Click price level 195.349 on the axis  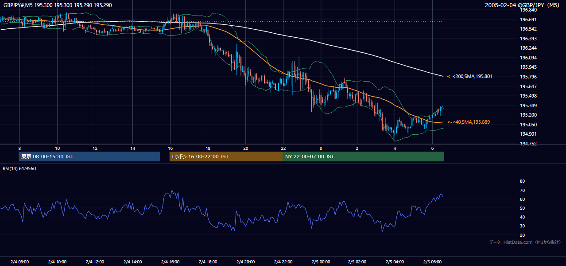[x=528, y=106]
